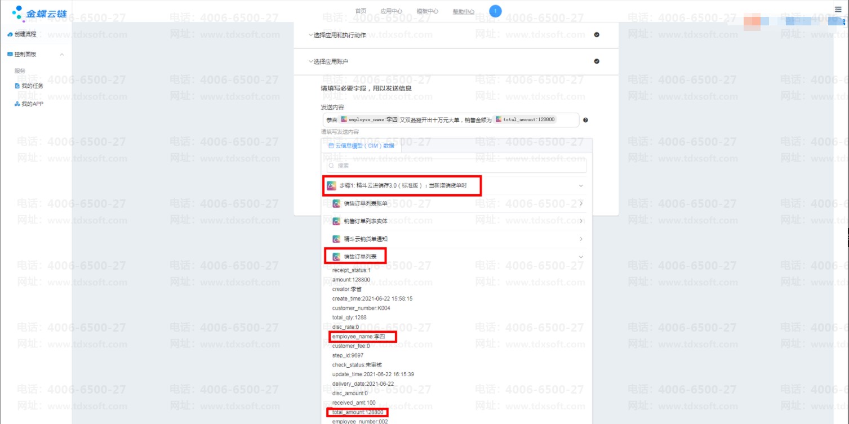
Task: Click the blue notification badge showing 1
Action: [x=495, y=11]
